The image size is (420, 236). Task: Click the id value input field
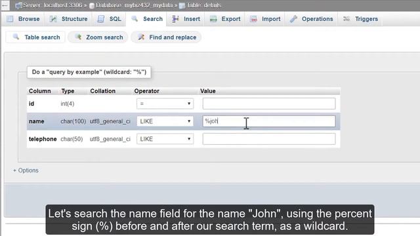tap(269, 104)
